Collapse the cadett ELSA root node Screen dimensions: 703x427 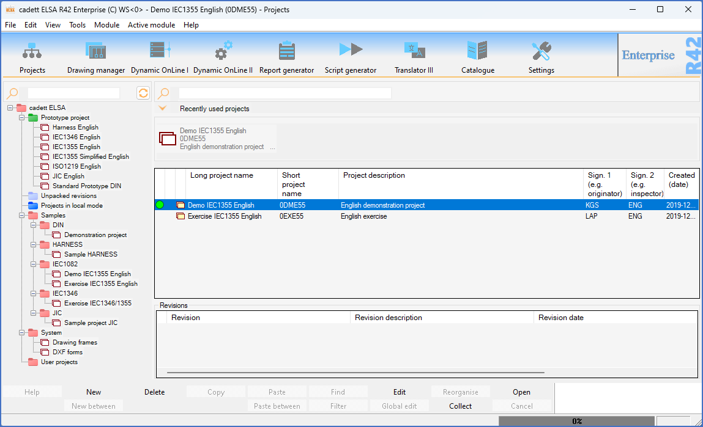10,108
